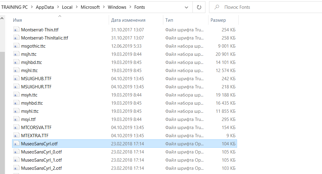
Task: Click the 295 КБ size value
Action: tap(229, 119)
